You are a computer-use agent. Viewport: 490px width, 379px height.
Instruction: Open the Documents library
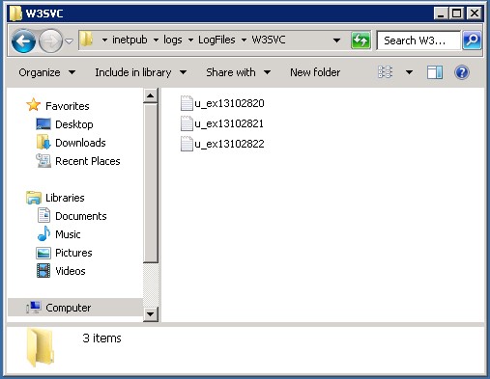click(x=81, y=216)
